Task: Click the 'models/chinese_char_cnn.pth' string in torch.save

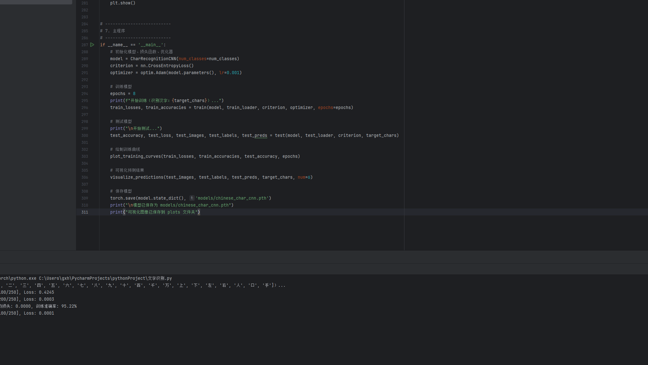Action: pos(232,198)
